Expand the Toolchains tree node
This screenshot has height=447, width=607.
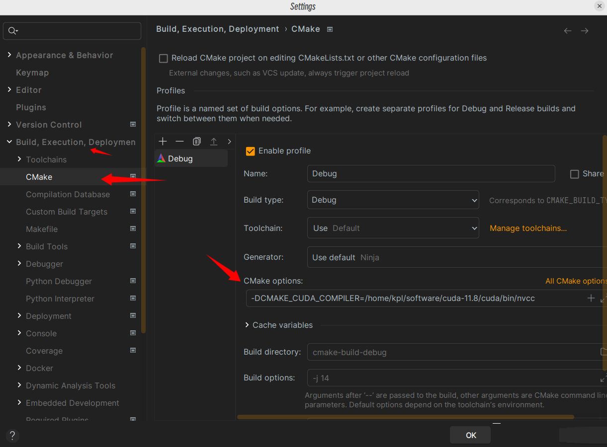click(19, 159)
